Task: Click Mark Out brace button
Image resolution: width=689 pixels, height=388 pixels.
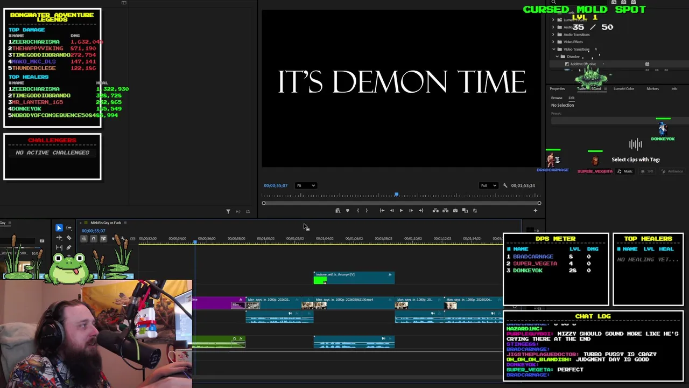Action: coord(367,211)
